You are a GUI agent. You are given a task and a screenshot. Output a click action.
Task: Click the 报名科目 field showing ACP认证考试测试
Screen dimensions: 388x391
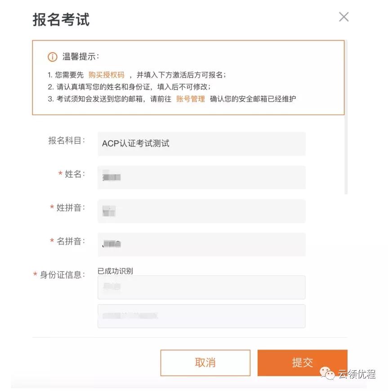click(201, 144)
